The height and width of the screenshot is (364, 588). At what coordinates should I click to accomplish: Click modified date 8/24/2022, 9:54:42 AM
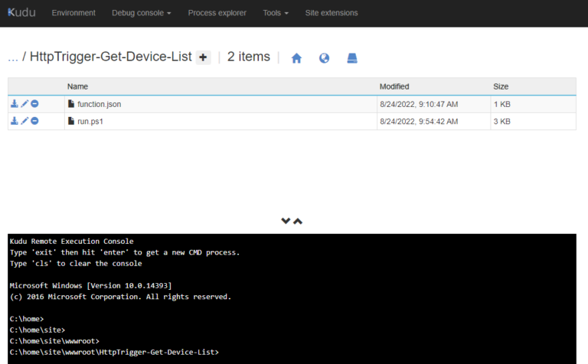pyautogui.click(x=419, y=122)
